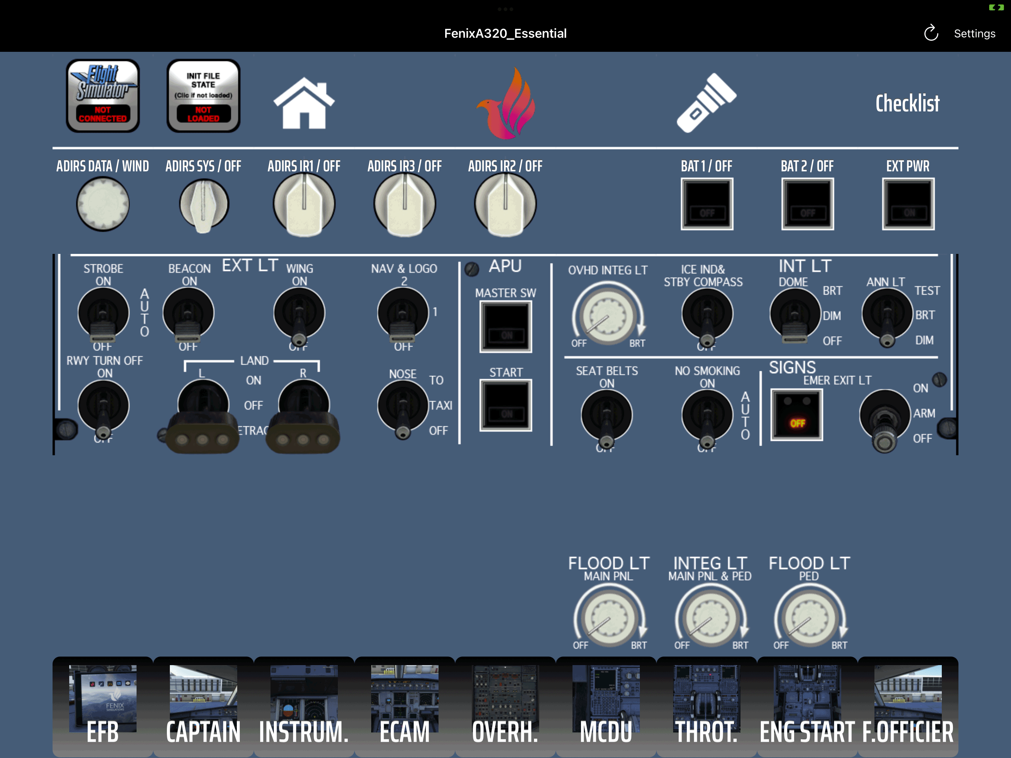
Task: Turn the ADIRS DATA / WIND selector knob
Action: [103, 204]
